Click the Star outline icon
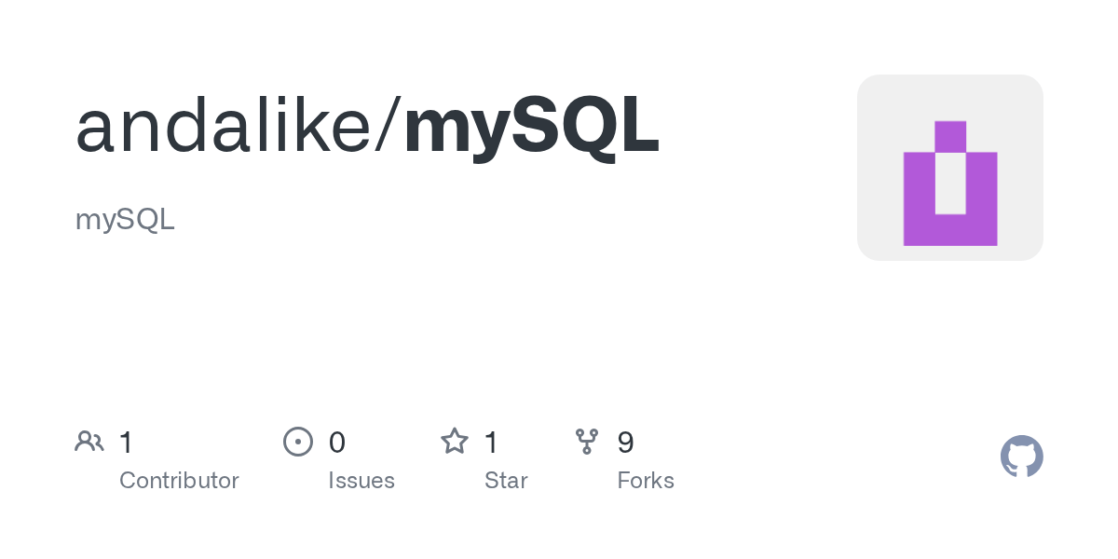This screenshot has height=559, width=1118. pos(455,442)
